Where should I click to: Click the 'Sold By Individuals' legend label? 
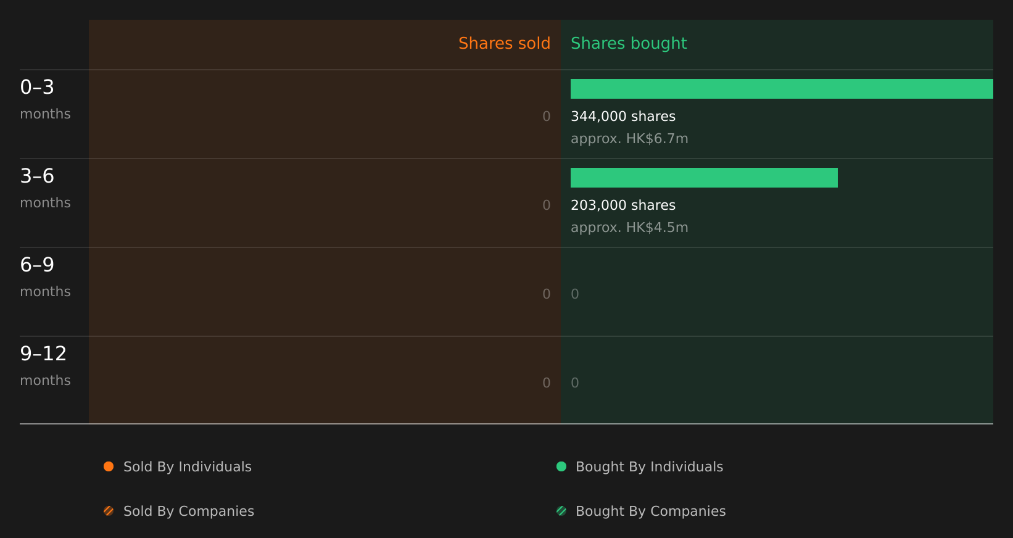[188, 466]
